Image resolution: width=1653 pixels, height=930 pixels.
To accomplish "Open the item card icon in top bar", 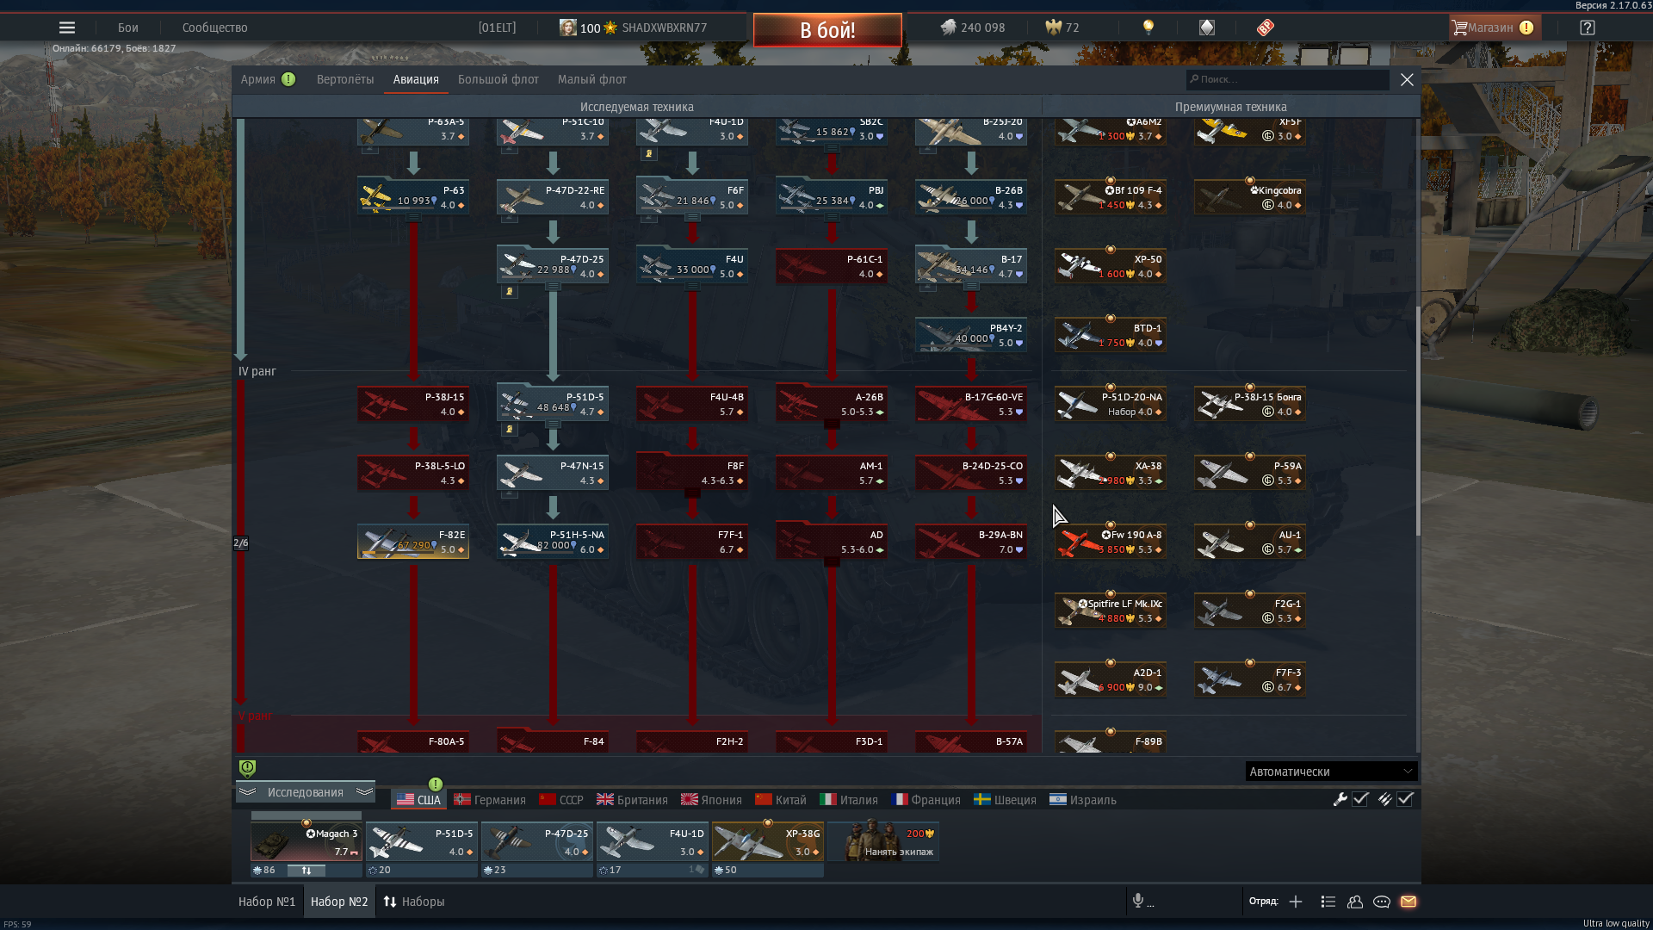I will click(x=1207, y=28).
